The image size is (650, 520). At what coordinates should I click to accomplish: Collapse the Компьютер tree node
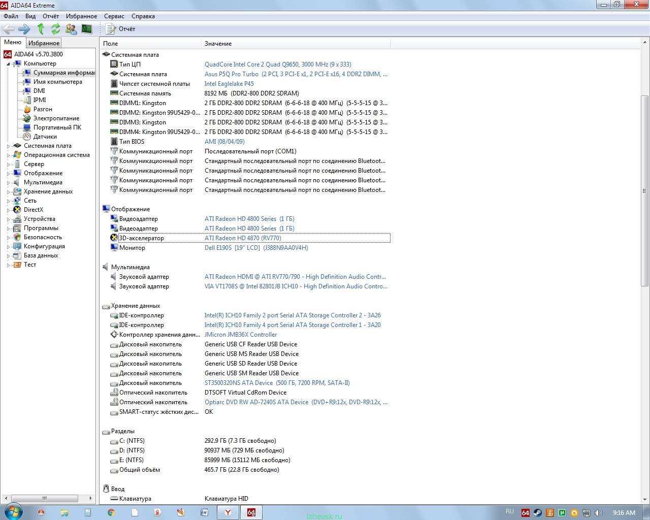pos(8,64)
